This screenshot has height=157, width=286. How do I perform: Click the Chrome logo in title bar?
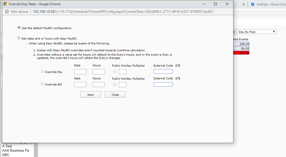coord(5,4)
